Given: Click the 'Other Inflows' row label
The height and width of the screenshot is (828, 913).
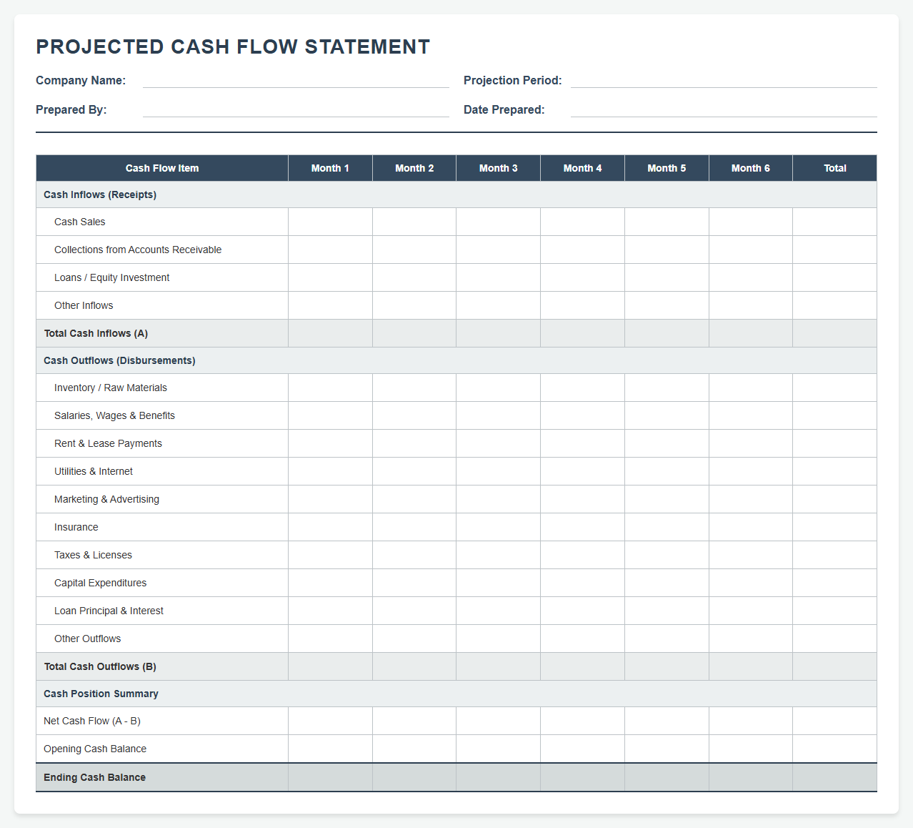Looking at the screenshot, I should click(84, 305).
